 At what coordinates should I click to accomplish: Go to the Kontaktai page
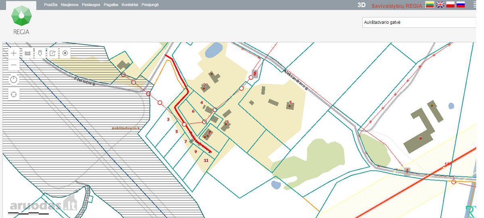tap(130, 5)
